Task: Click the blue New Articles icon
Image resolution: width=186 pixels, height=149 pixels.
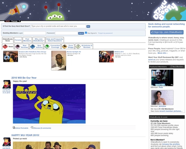Action: [32, 47]
